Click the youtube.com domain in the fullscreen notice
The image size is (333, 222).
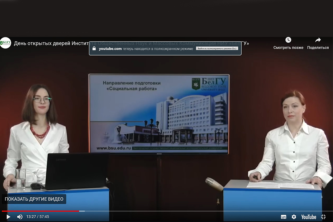click(110, 49)
